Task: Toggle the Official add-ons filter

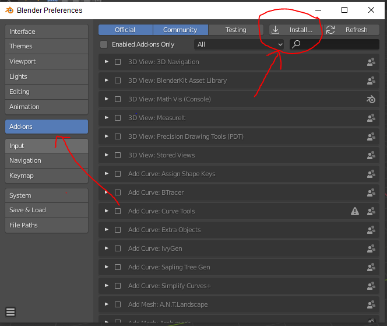Action: [x=126, y=30]
